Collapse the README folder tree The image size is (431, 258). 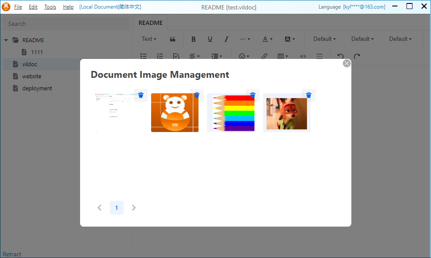[6, 40]
